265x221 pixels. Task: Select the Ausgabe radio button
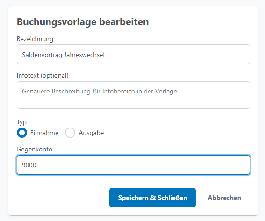[x=70, y=133]
